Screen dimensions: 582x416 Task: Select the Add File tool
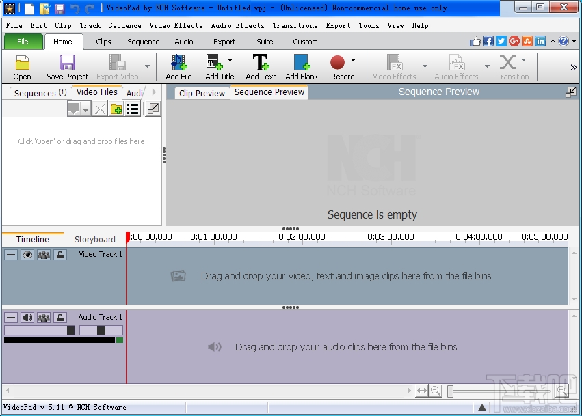(178, 66)
